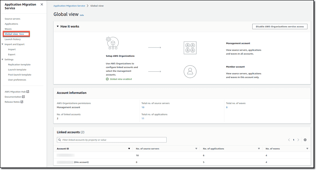Click the search magnifier icon in filter box
Viewport: 316px width, 170px height.
pyautogui.click(x=59, y=140)
